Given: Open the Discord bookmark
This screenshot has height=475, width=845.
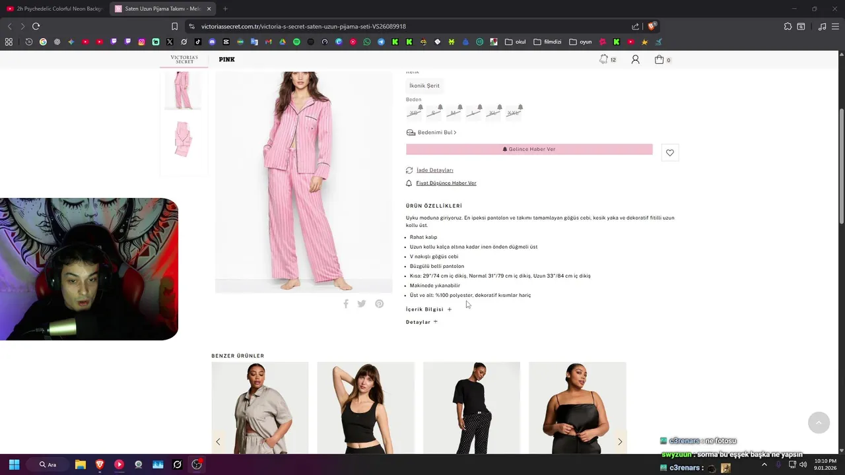Looking at the screenshot, I should click(x=212, y=42).
